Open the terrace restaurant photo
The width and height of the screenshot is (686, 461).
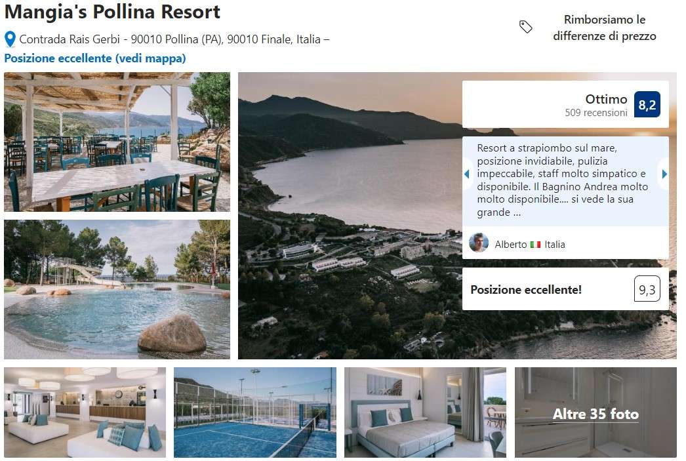point(117,142)
